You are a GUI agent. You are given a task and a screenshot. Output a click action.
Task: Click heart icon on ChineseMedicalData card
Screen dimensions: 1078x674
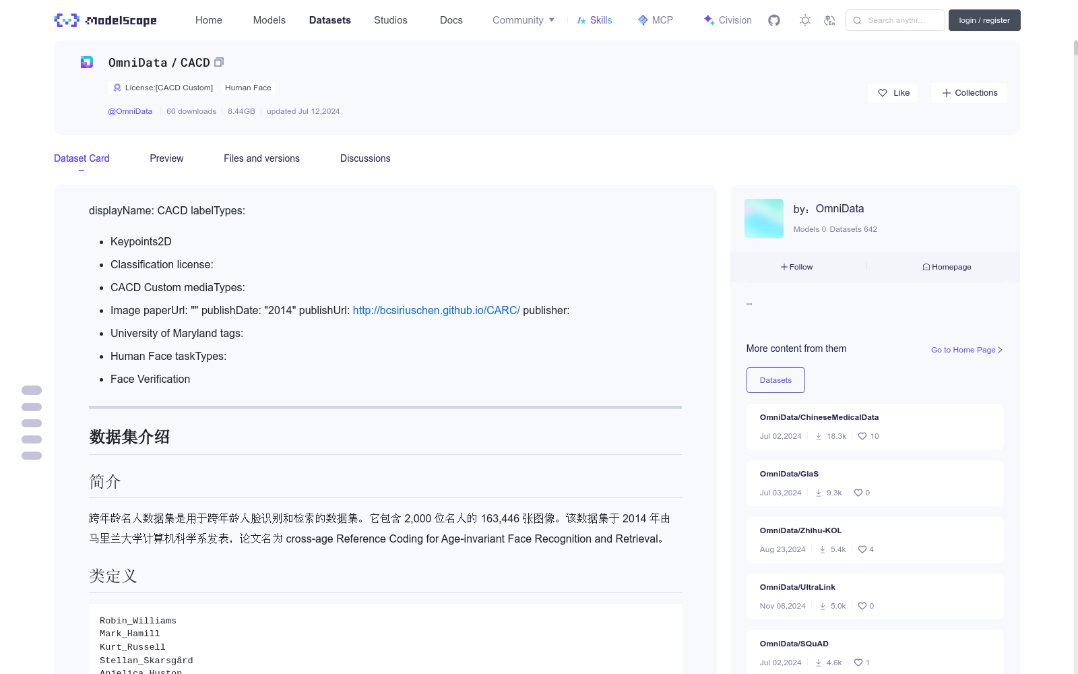862,436
